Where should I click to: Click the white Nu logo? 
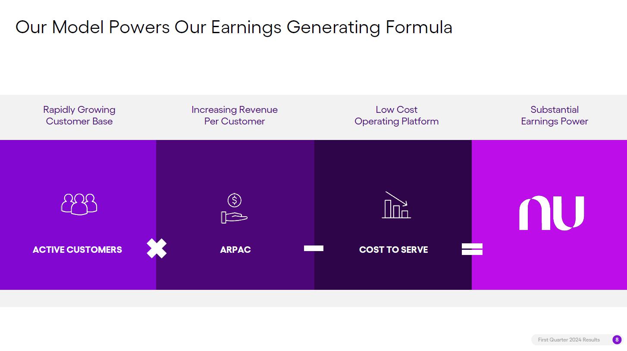[x=552, y=213]
